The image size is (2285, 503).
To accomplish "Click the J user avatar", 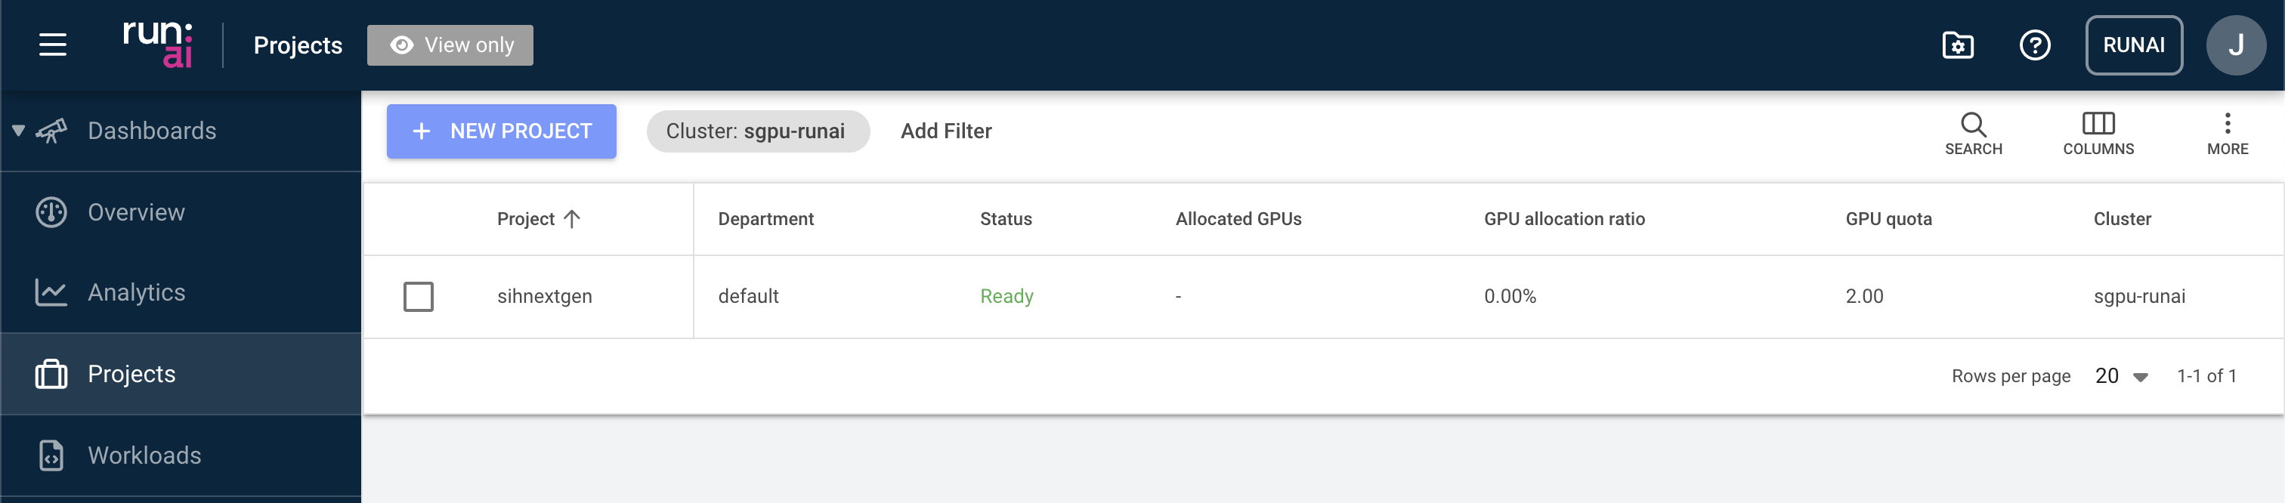I will tap(2235, 45).
